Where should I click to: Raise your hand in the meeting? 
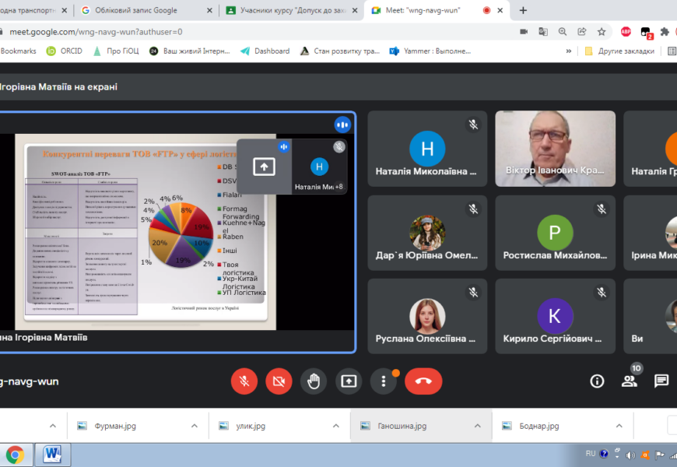pyautogui.click(x=314, y=381)
